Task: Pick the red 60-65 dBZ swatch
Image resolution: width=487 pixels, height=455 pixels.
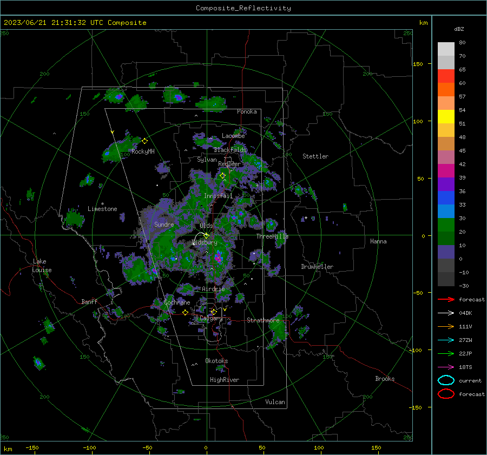Action: tap(446, 76)
